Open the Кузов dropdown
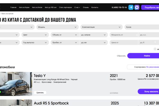The image size is (159, 106). (x=142, y=27)
